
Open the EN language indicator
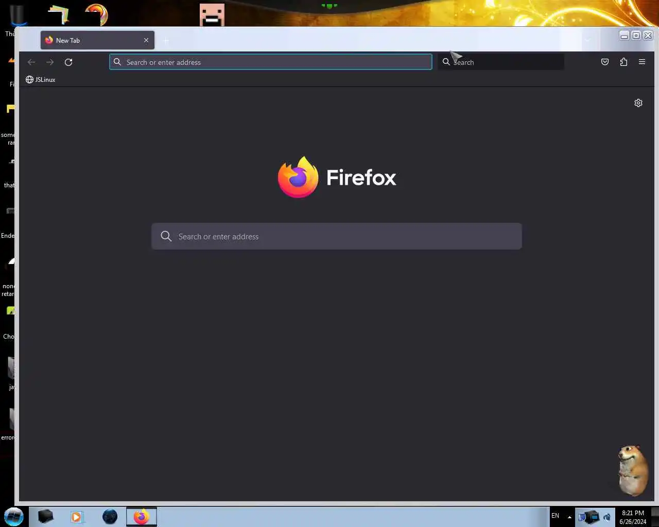tap(555, 516)
